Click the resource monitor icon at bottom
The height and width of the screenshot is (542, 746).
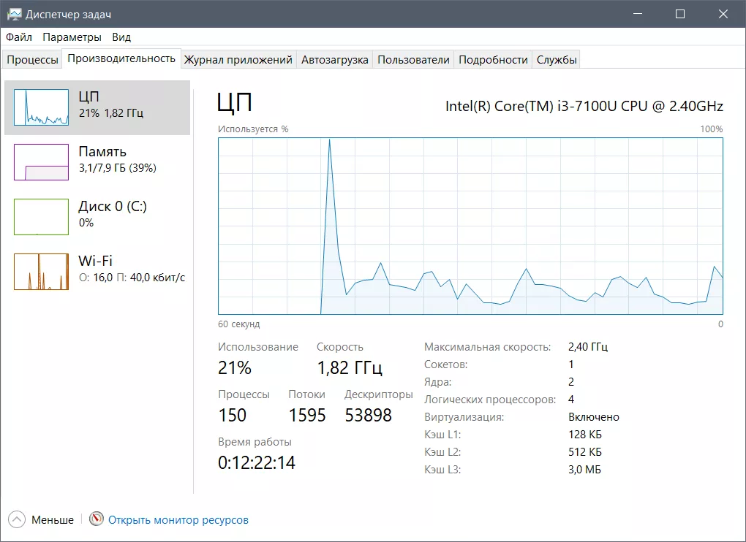pyautogui.click(x=96, y=519)
